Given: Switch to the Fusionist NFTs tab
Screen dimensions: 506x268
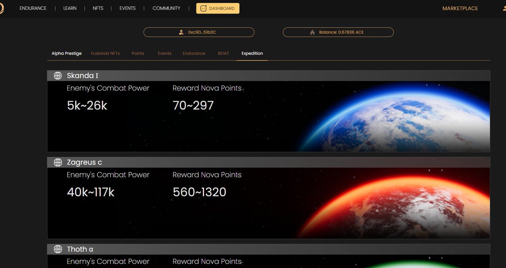Looking at the screenshot, I should pyautogui.click(x=105, y=54).
